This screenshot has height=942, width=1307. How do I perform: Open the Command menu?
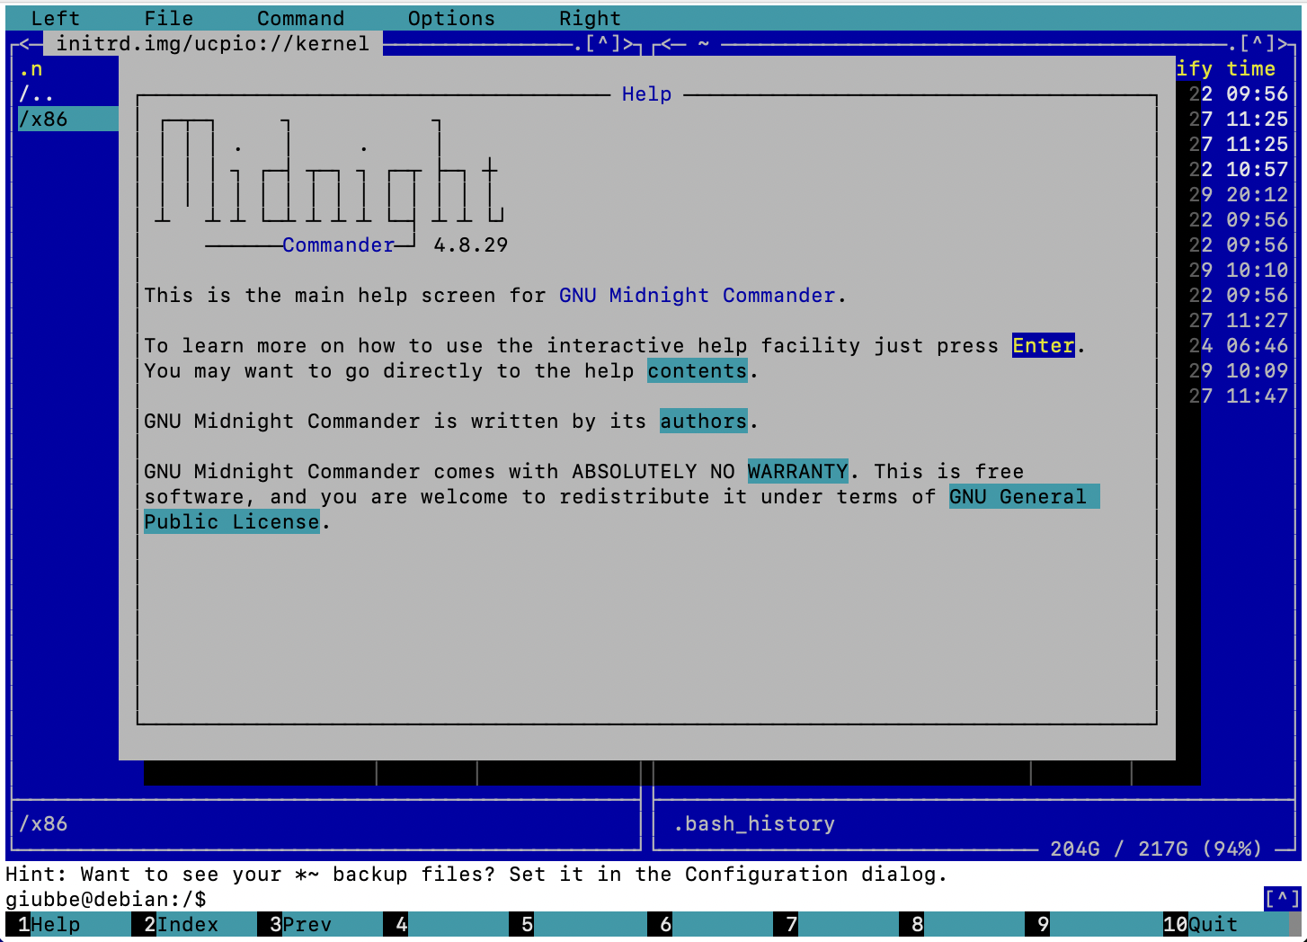coord(300,18)
